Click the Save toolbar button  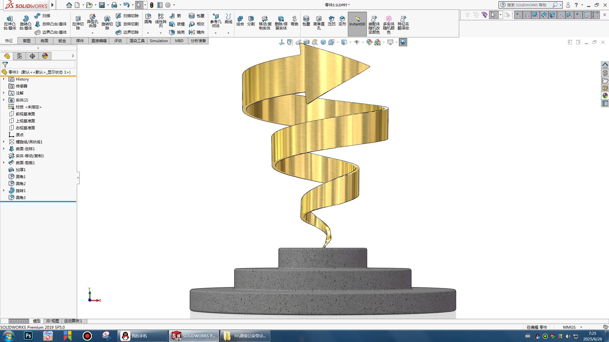(x=102, y=5)
